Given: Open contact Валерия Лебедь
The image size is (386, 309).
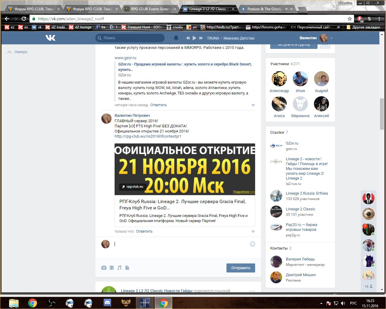Looking at the screenshot, I should [x=300, y=259].
